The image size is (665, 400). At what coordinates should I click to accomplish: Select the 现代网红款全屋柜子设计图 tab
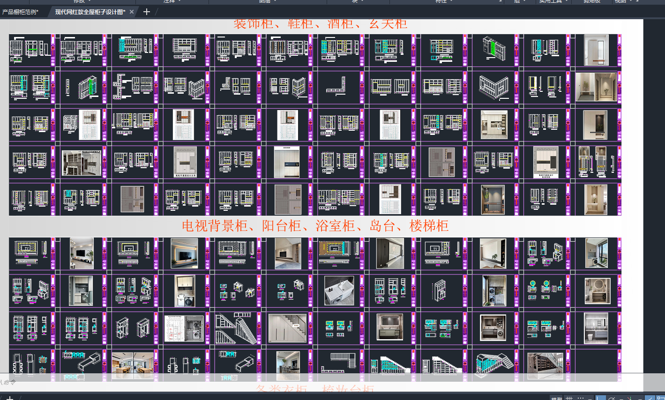click(90, 12)
